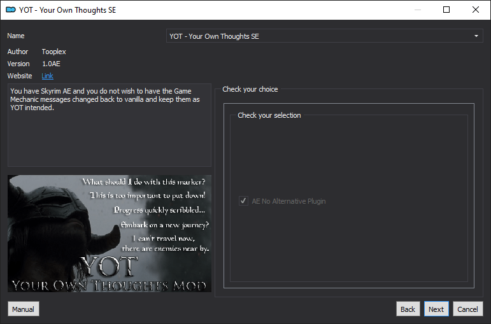
Task: Click the version value 1.0AE
Action: (x=51, y=64)
